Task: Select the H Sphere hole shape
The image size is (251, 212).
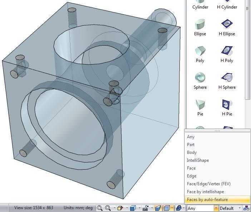Action: [x=227, y=77]
